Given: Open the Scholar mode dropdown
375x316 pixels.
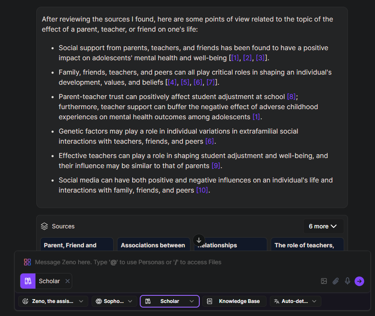Looking at the screenshot, I should (170, 301).
